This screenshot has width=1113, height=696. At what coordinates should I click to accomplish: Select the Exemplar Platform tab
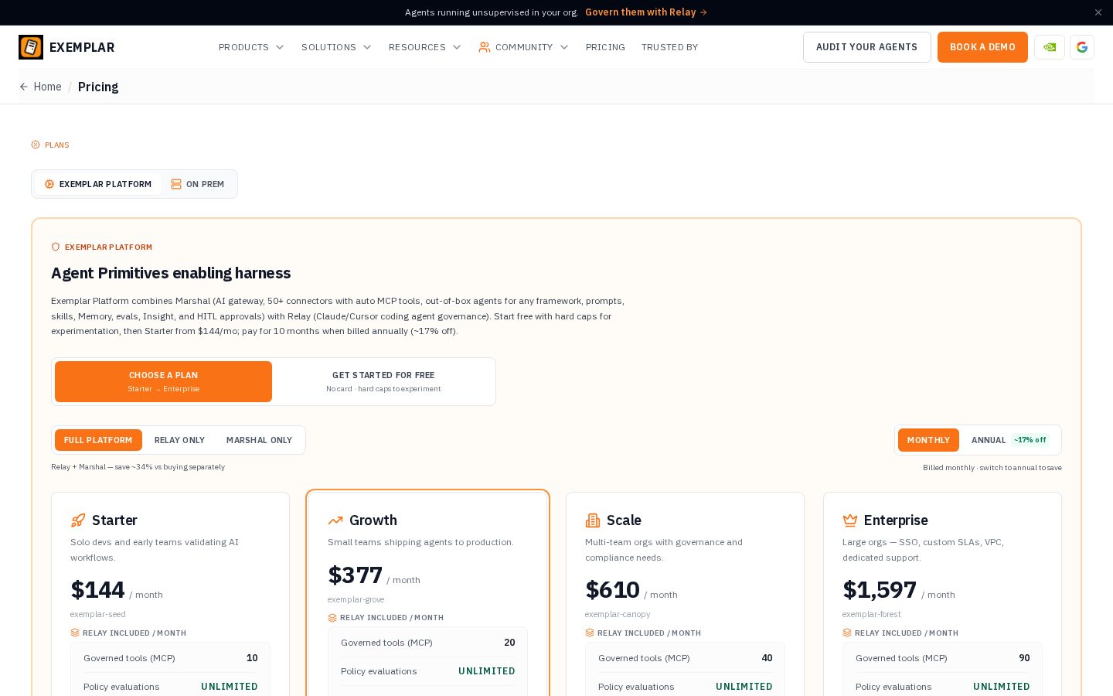98,184
